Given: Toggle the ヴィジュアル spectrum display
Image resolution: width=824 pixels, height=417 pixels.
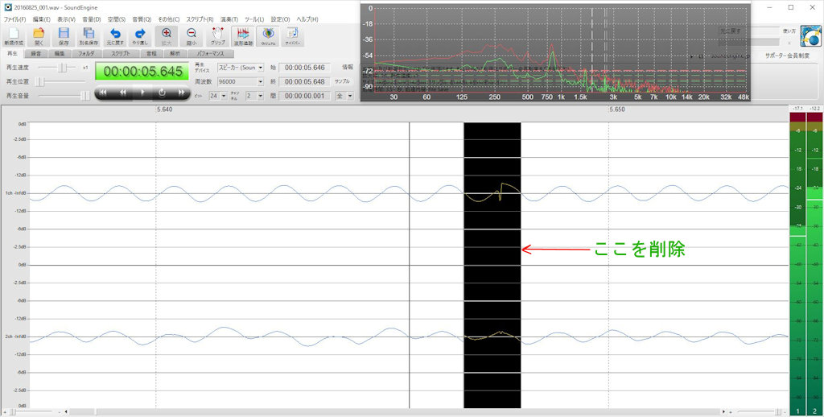Looking at the screenshot, I should 268,36.
